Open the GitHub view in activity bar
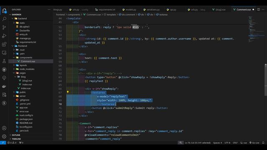This screenshot has height=150, width=267. 4,70
